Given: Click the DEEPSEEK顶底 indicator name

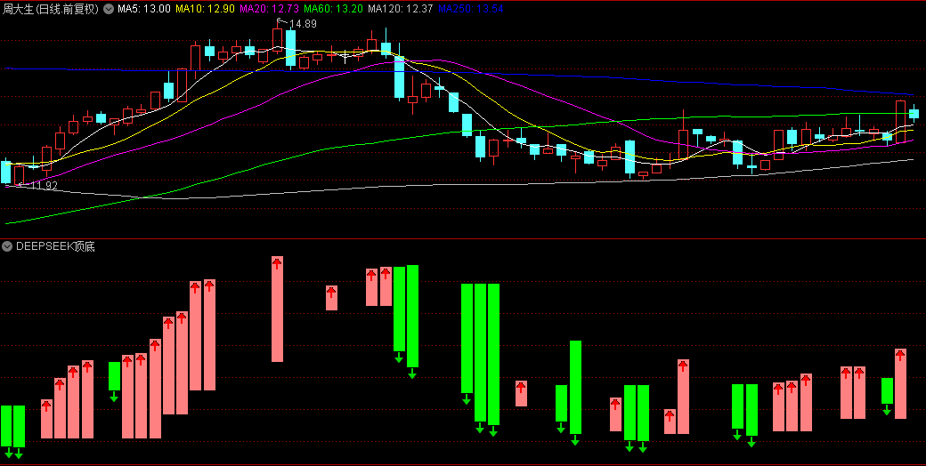Looking at the screenshot, I should 55,246.
